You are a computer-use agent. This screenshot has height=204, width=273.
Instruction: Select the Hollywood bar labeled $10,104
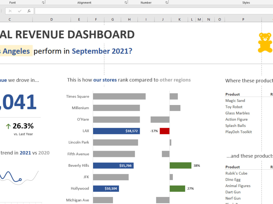point(106,188)
